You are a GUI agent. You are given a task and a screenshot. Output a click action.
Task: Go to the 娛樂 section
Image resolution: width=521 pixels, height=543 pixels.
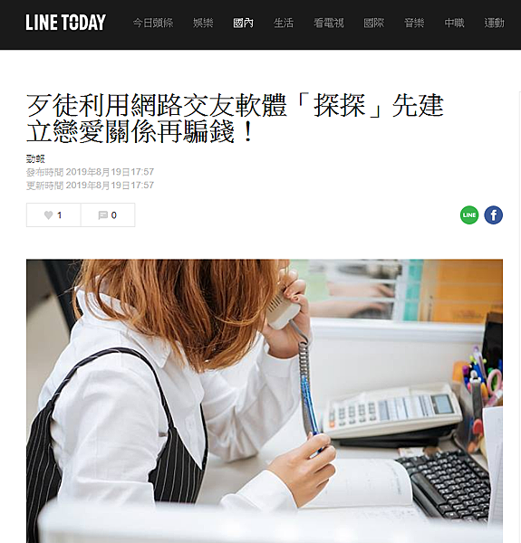click(x=203, y=24)
